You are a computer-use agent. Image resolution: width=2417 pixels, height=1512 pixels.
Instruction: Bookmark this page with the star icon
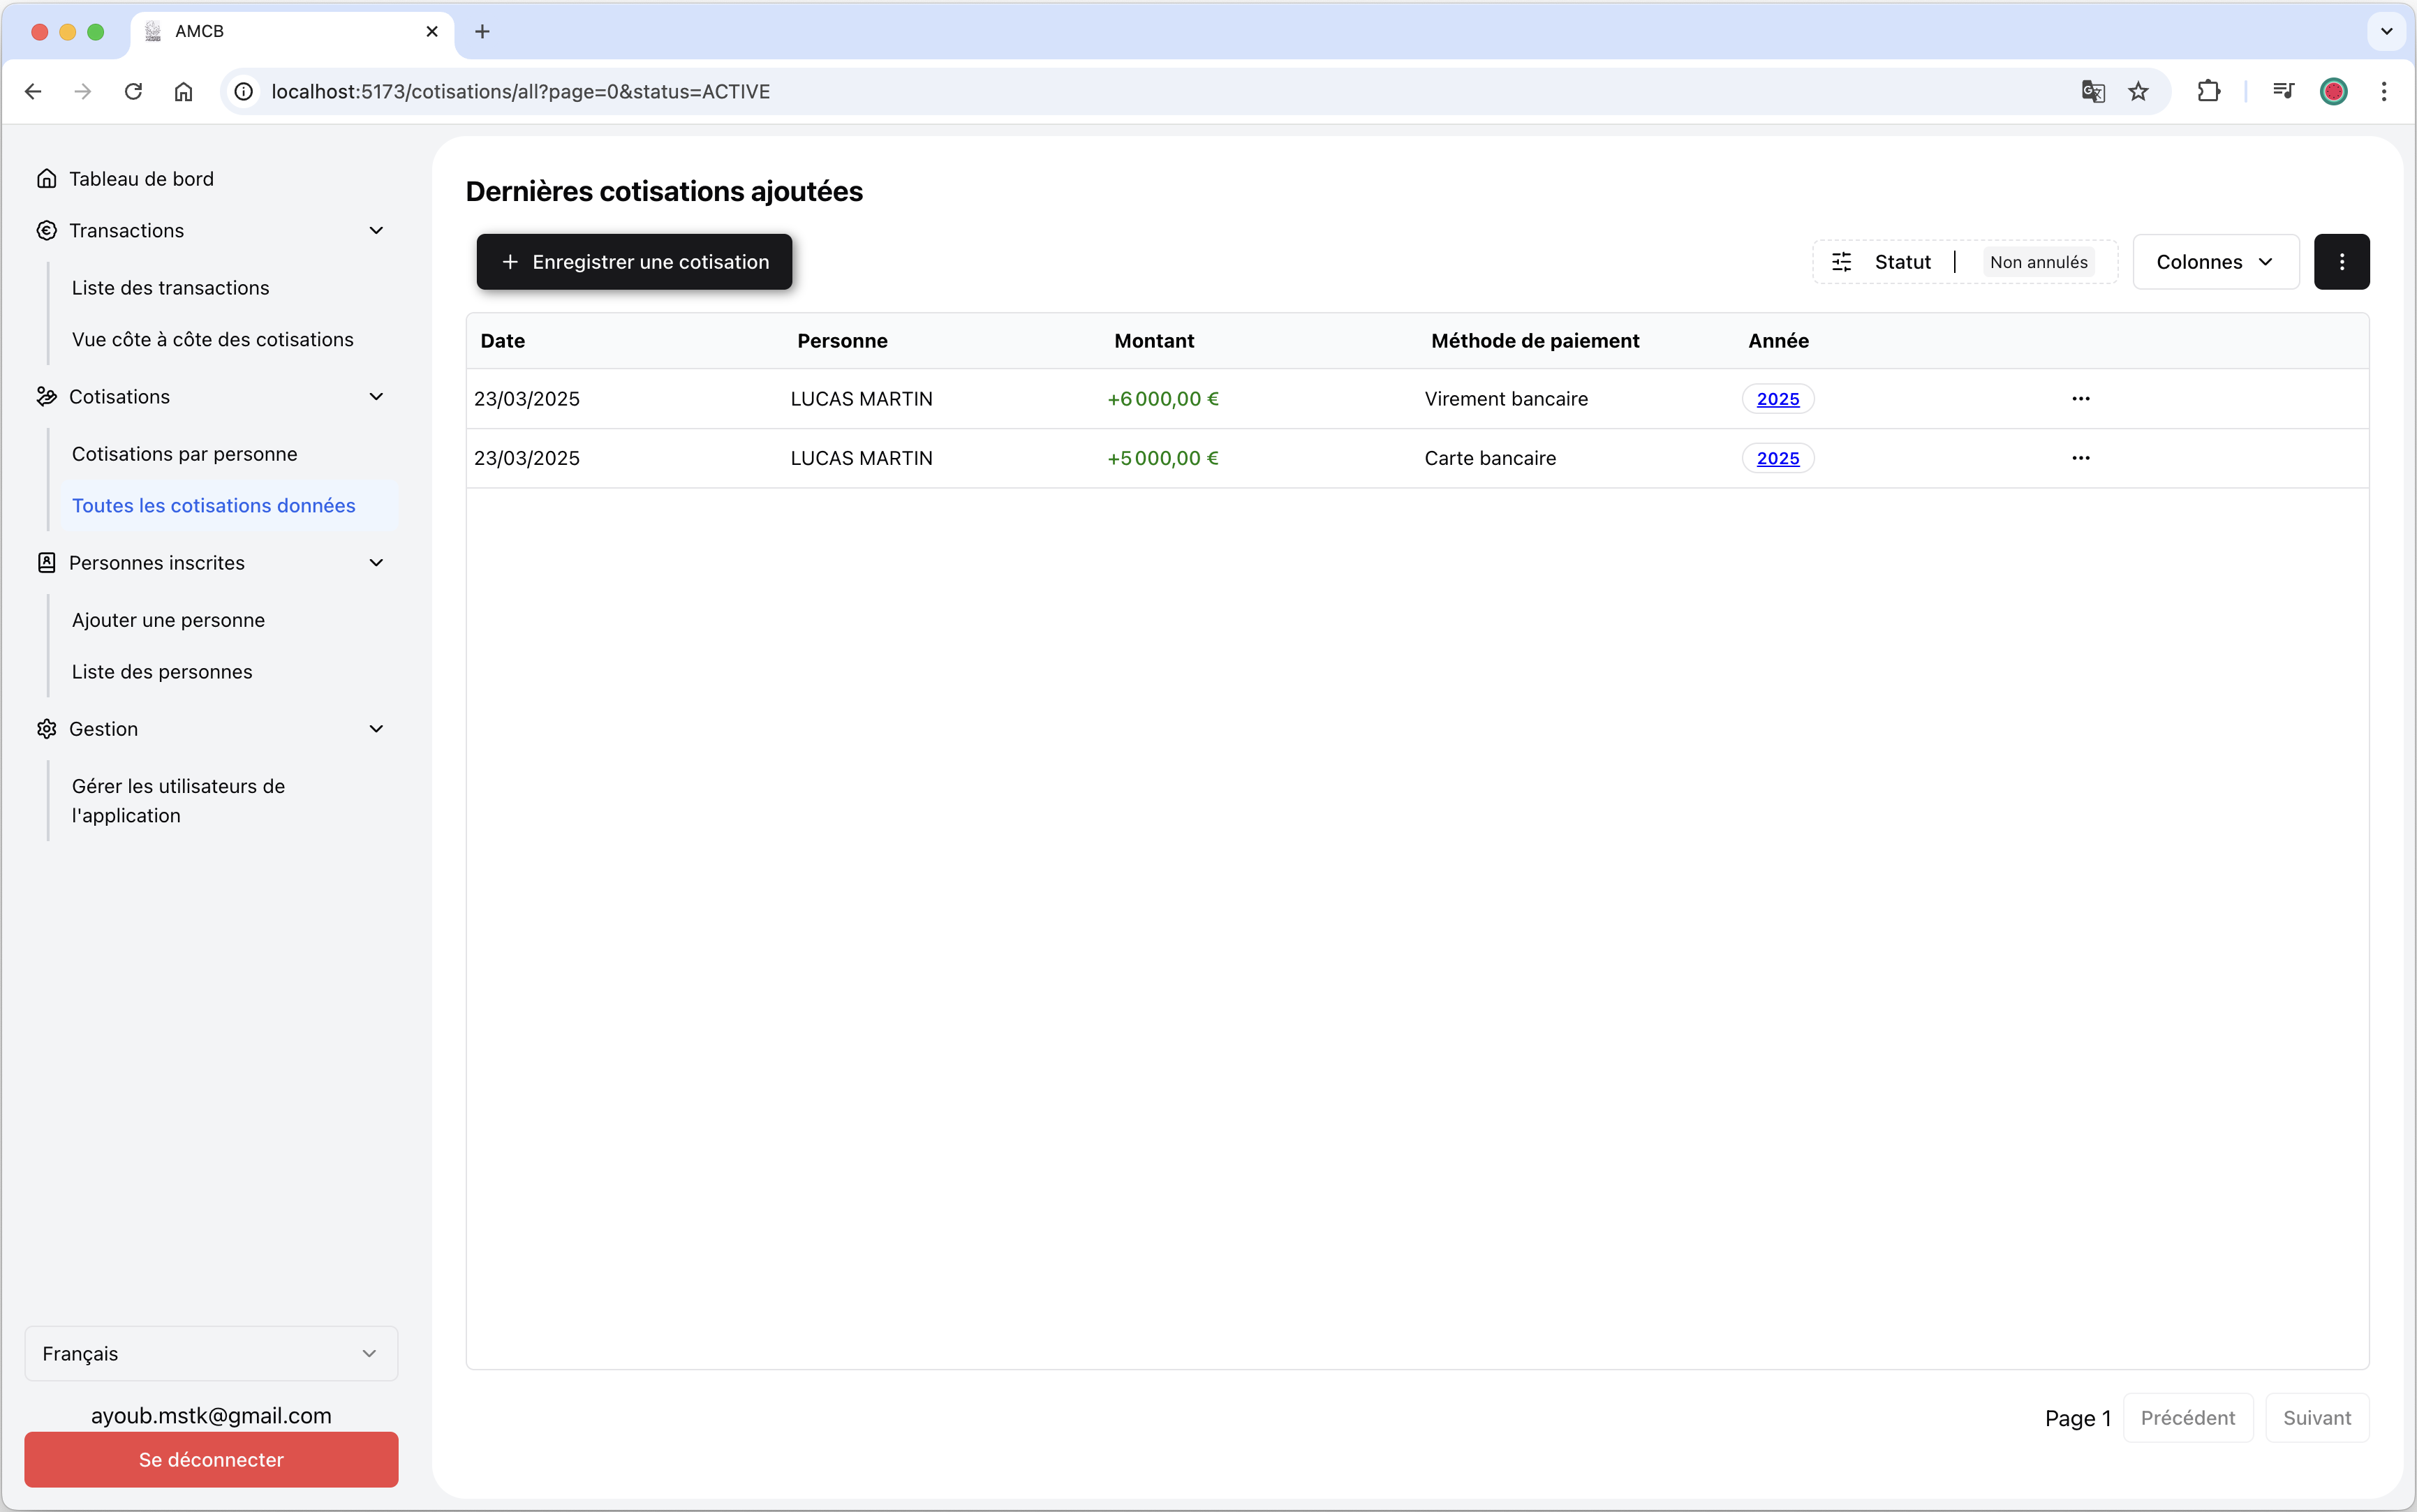2138,92
